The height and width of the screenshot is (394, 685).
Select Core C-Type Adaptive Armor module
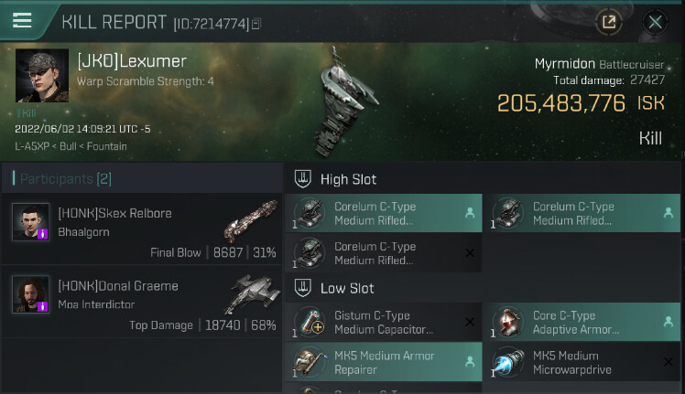582,322
